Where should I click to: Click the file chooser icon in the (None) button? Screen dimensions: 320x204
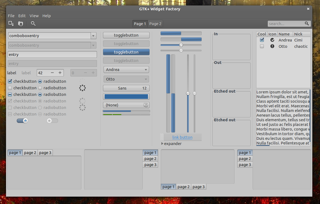click(x=146, y=105)
